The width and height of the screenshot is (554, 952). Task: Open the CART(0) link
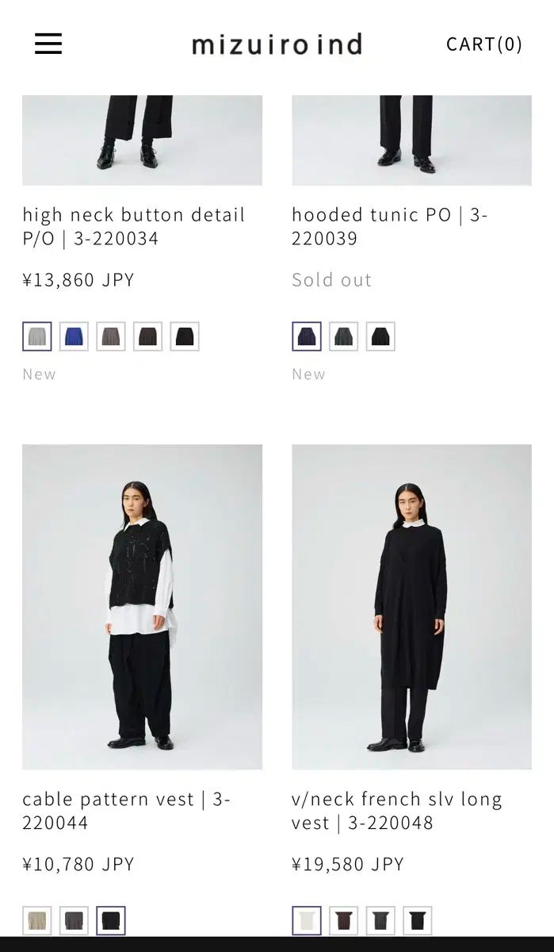[x=483, y=44]
